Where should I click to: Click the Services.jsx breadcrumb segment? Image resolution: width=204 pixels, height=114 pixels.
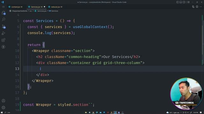pos(42,11)
